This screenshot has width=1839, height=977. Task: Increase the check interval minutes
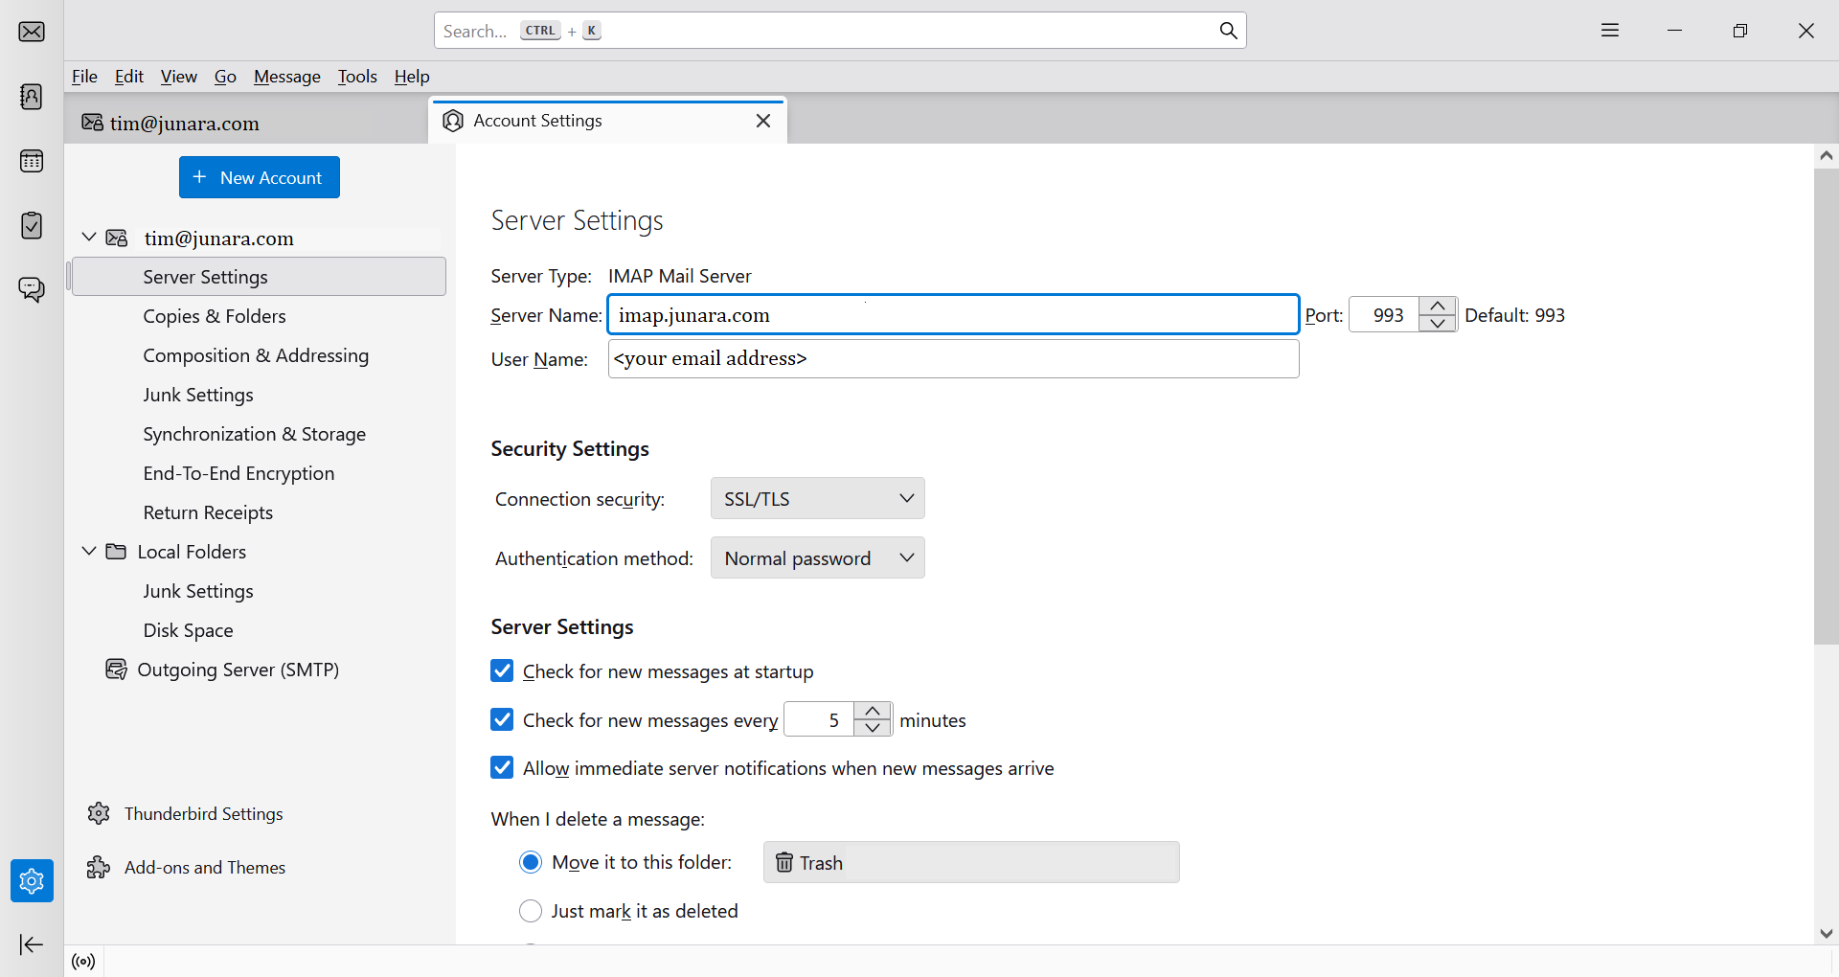pyautogui.click(x=873, y=711)
